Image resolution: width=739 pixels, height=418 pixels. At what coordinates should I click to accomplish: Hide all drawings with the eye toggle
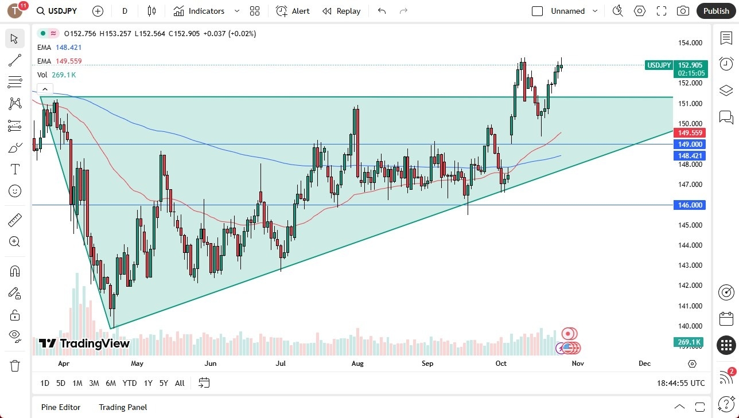(x=14, y=335)
